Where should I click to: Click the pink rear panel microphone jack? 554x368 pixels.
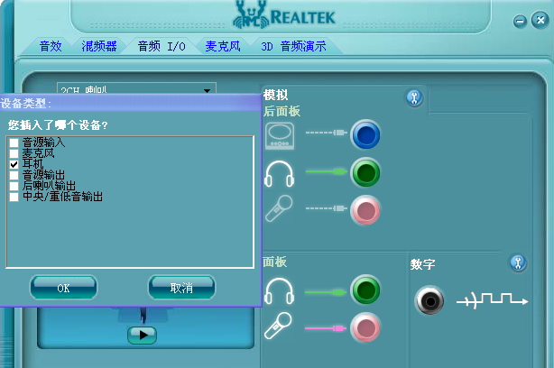[365, 210]
